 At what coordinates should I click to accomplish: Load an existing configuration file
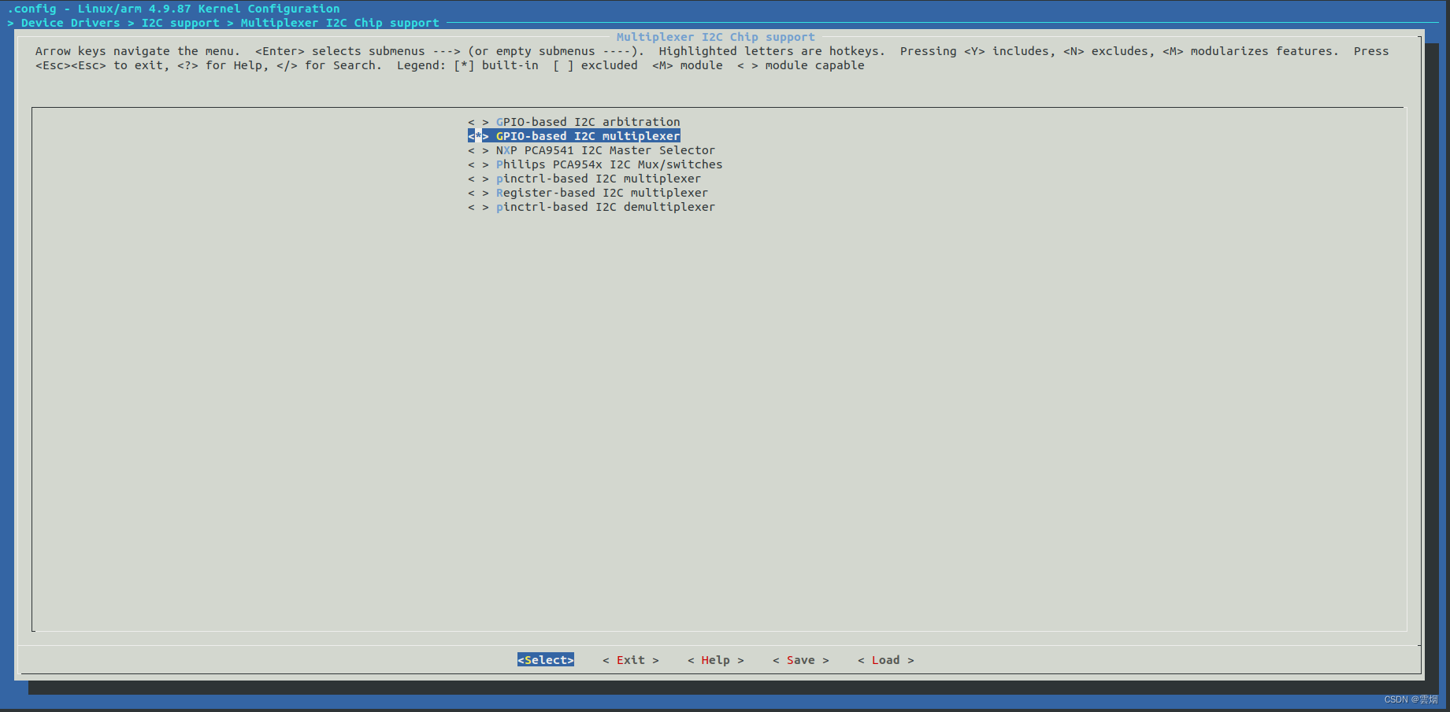[884, 659]
